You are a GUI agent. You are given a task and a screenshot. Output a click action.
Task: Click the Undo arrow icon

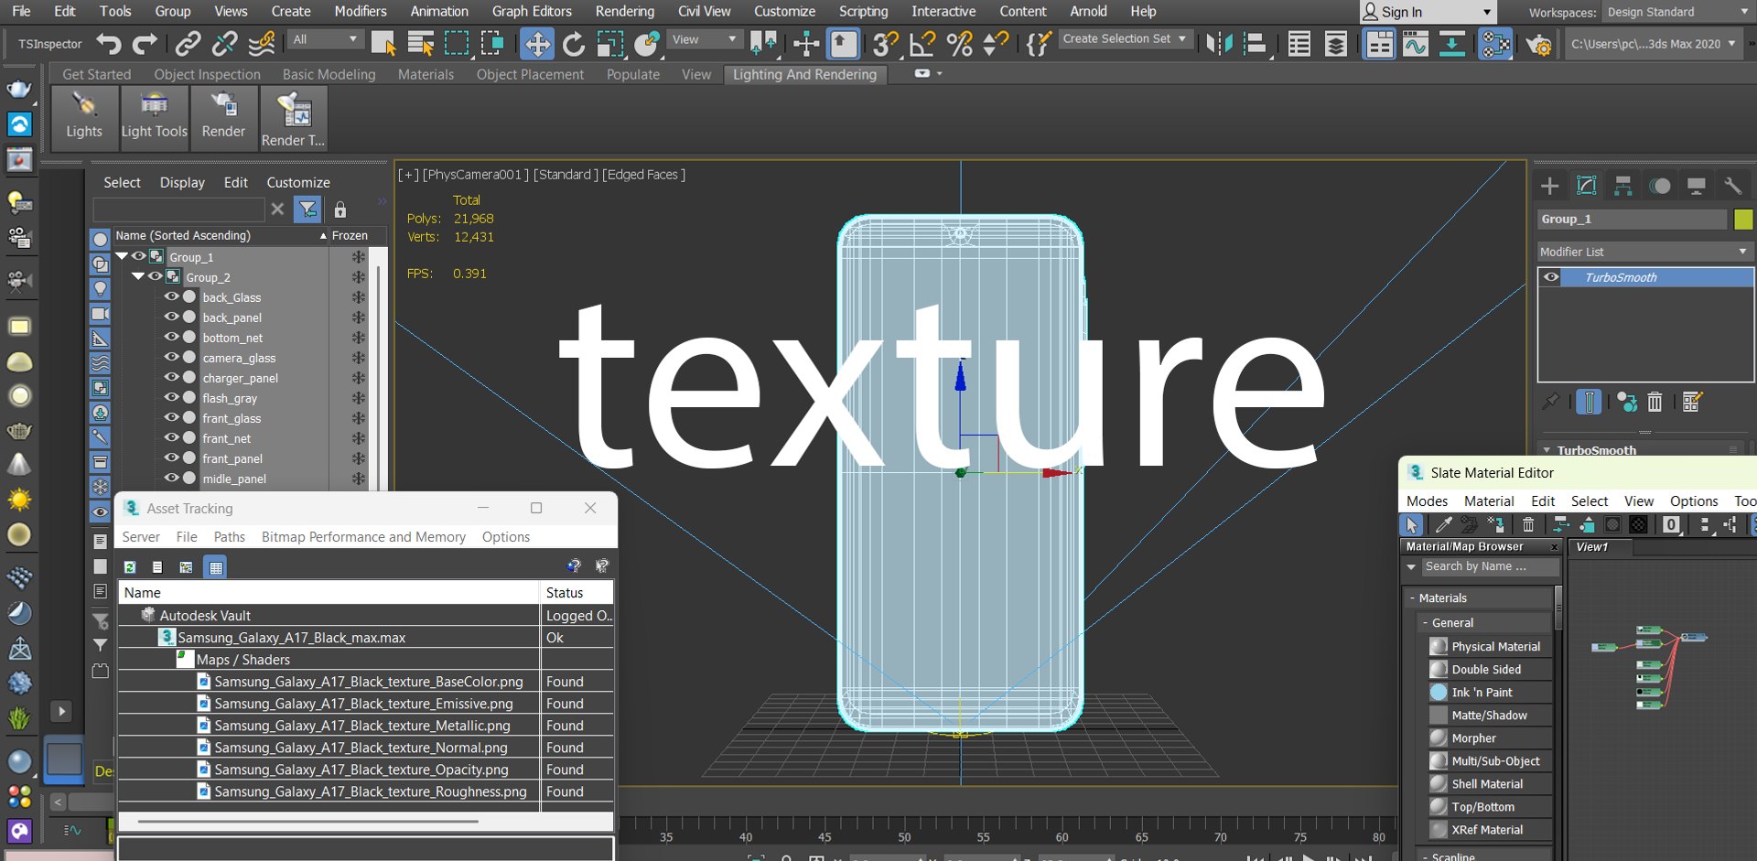(x=109, y=43)
